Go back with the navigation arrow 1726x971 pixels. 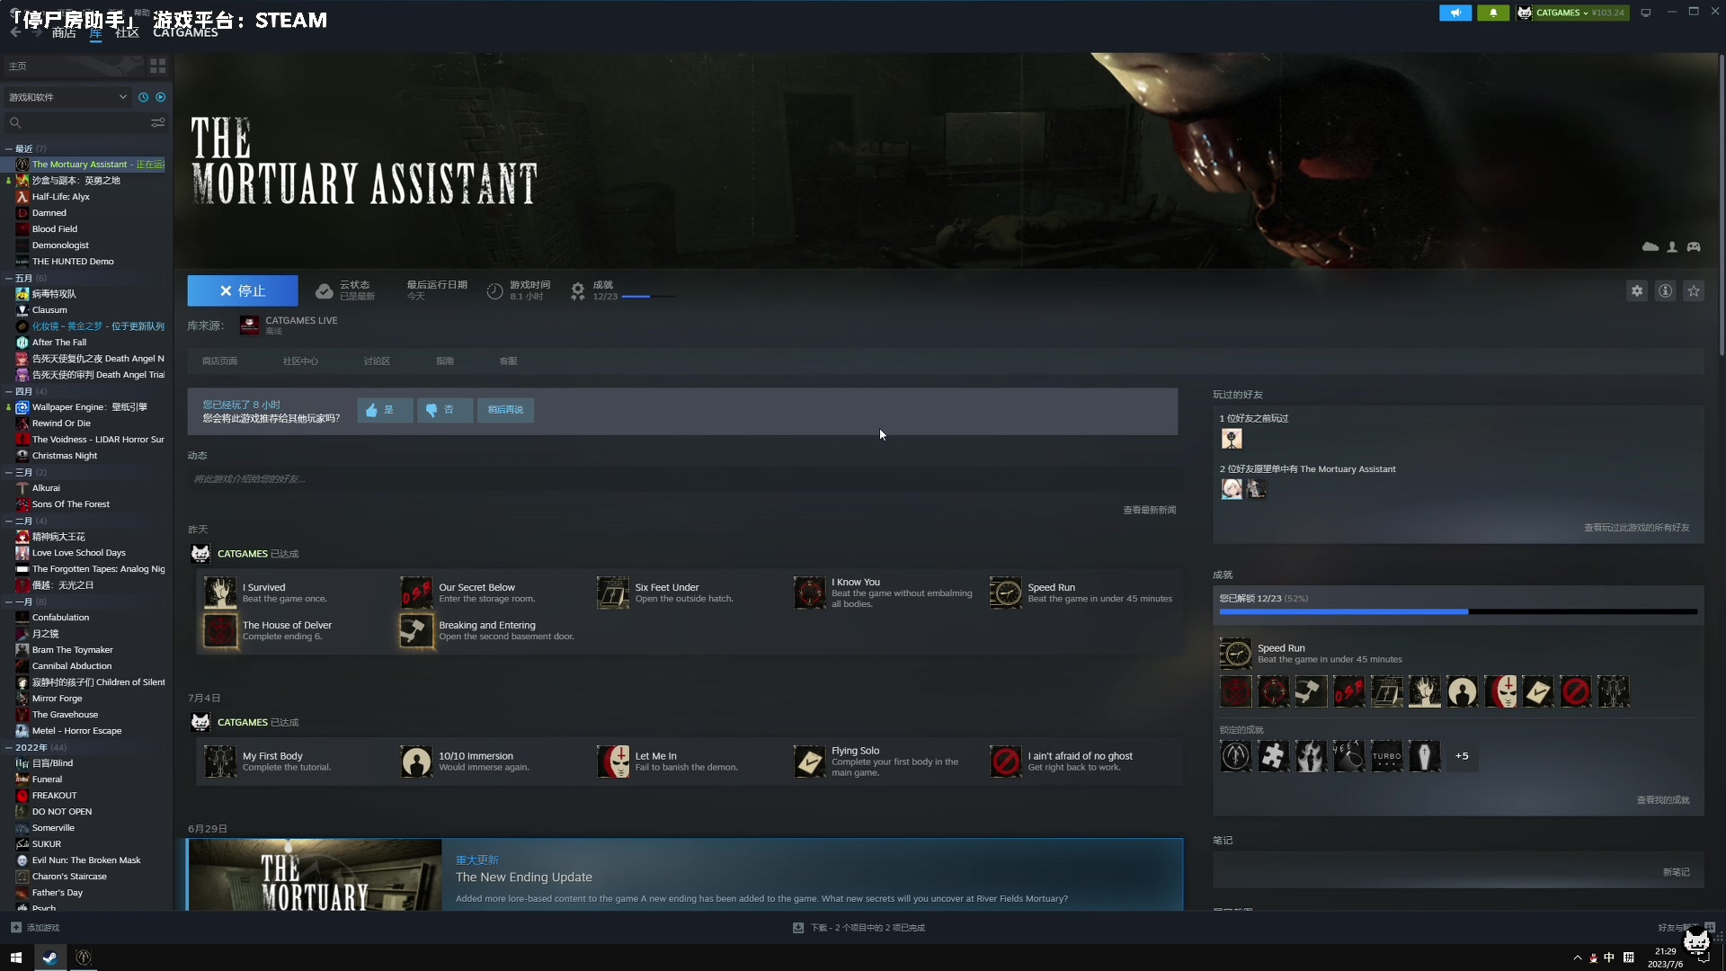click(15, 32)
